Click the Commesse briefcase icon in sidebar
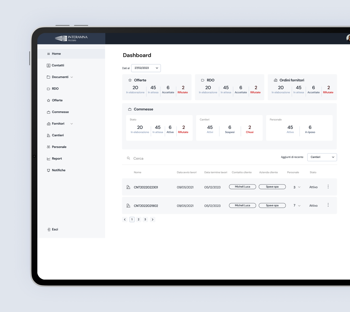 pyautogui.click(x=49, y=112)
